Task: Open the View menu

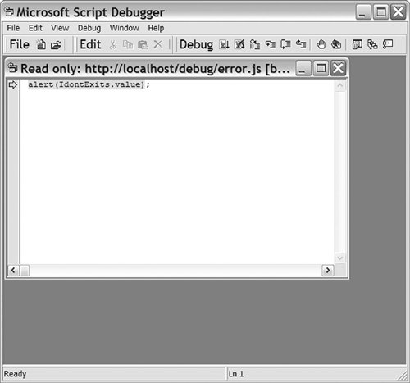Action: [x=60, y=28]
